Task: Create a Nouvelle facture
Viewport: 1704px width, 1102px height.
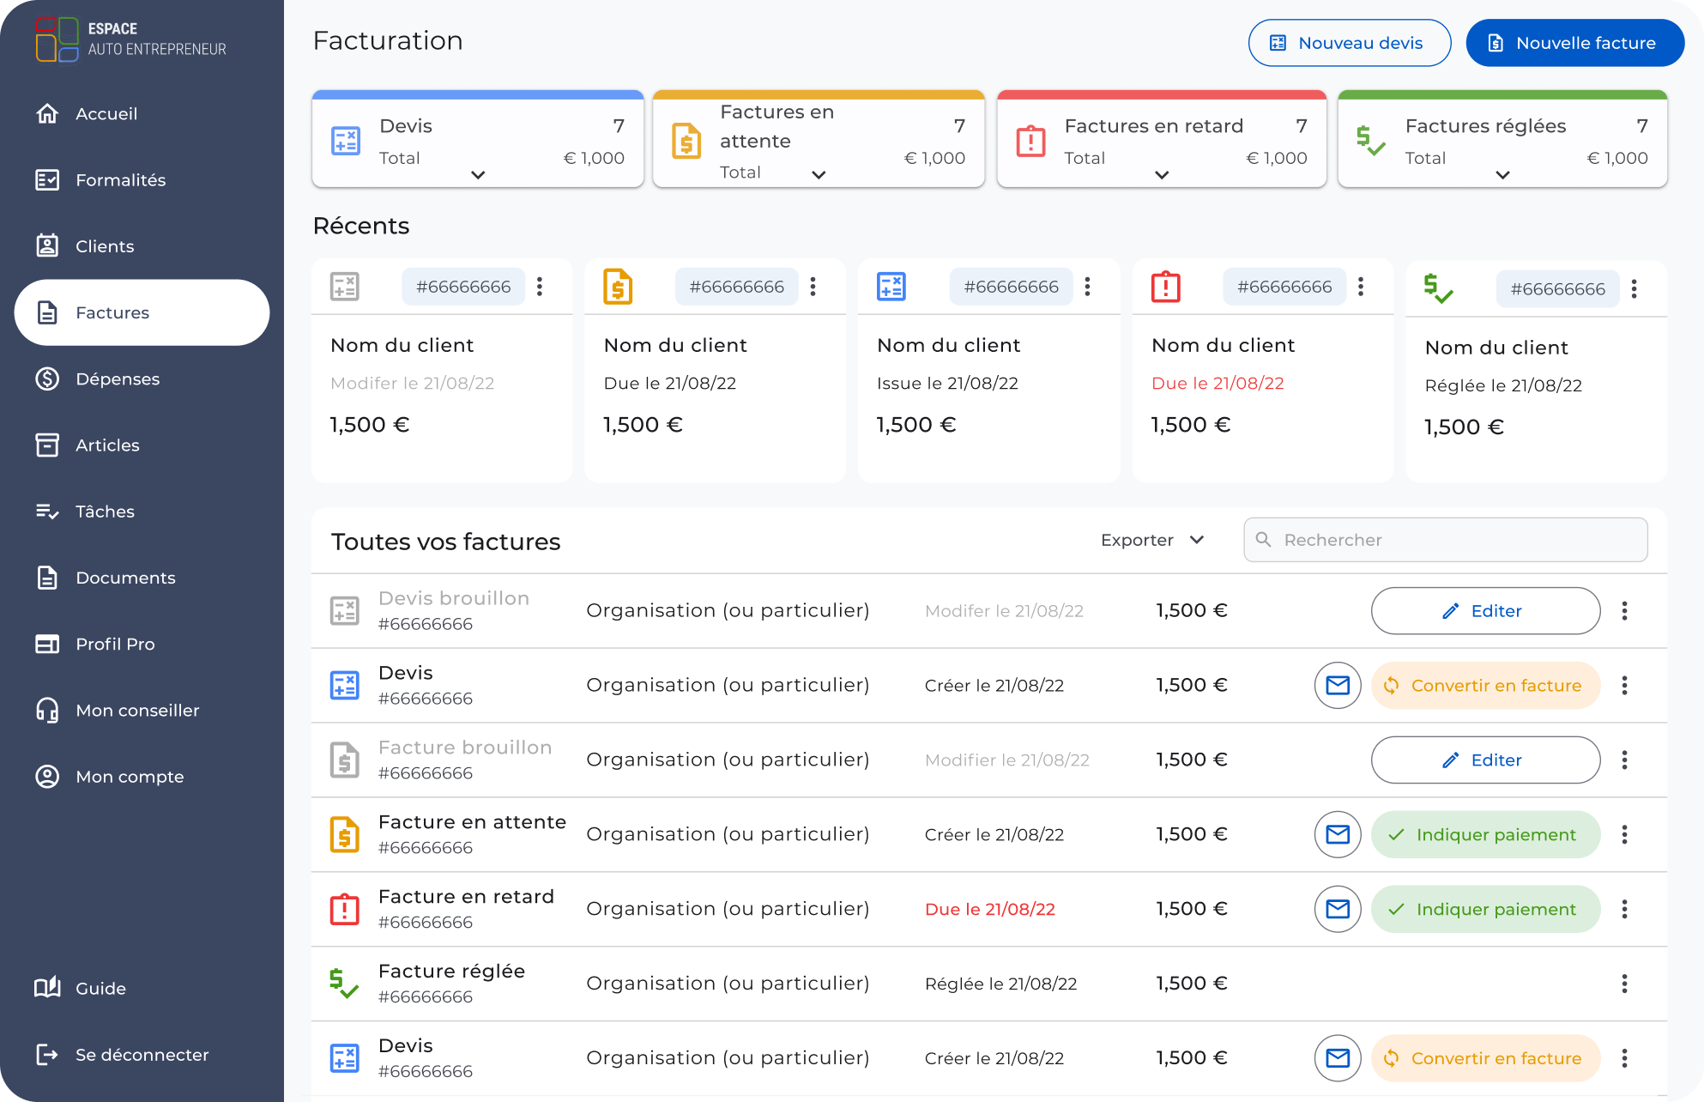Action: pyautogui.click(x=1575, y=43)
